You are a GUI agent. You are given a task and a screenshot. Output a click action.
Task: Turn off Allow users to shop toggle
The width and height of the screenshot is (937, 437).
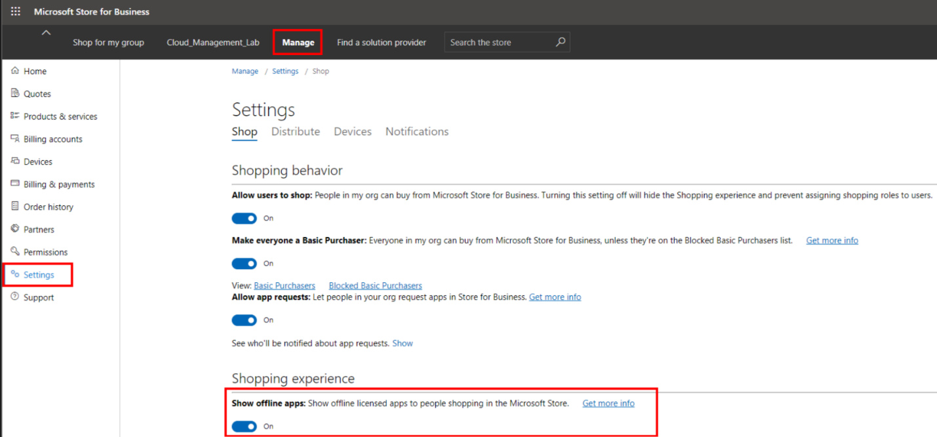coord(245,218)
